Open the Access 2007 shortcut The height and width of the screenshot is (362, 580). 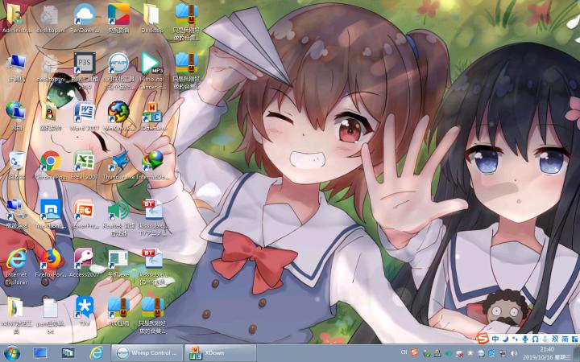click(x=84, y=258)
